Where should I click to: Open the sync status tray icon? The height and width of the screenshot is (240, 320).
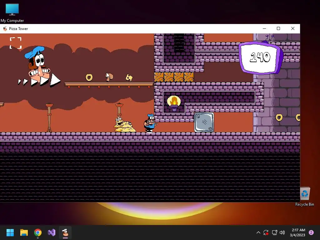click(266, 232)
